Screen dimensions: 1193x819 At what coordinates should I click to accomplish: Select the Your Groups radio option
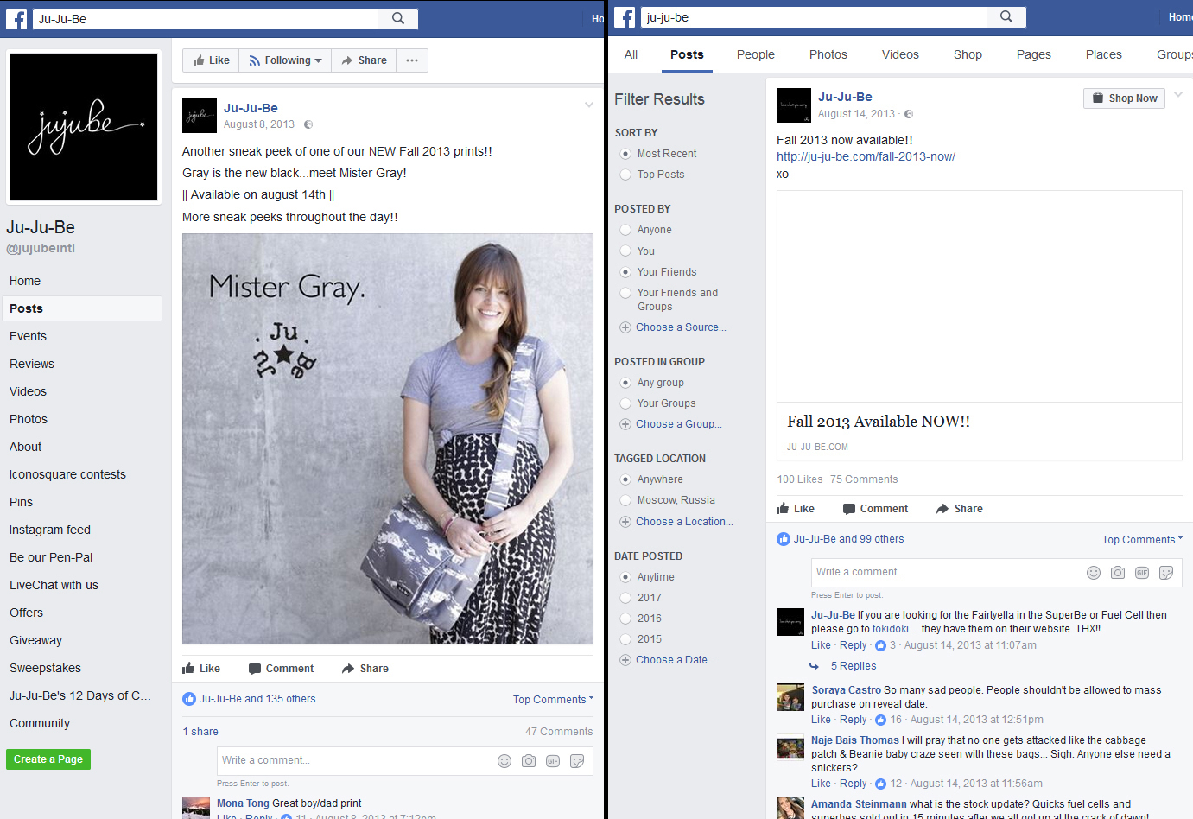tap(625, 403)
